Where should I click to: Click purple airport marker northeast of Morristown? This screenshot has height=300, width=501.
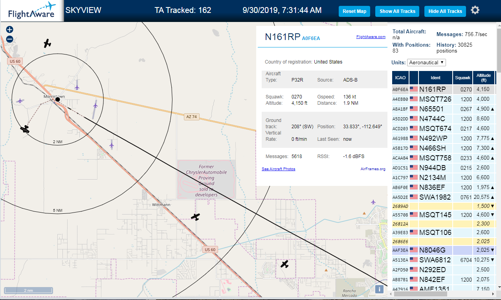click(77, 87)
